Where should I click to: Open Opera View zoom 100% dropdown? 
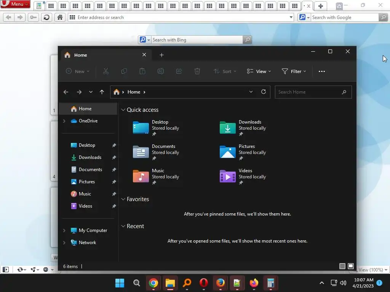click(373, 270)
